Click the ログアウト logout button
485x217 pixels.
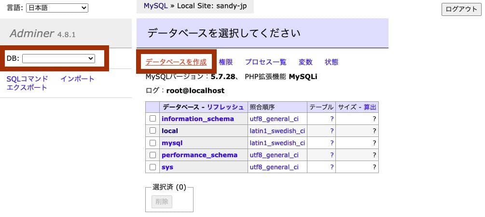click(461, 9)
